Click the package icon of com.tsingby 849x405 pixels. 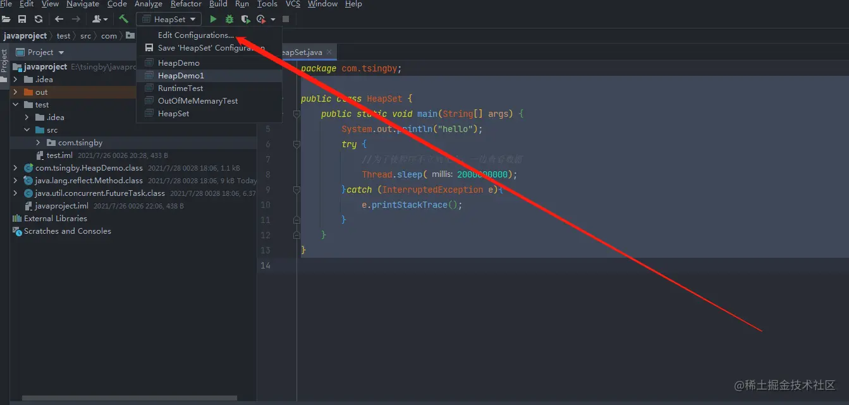[x=51, y=143]
